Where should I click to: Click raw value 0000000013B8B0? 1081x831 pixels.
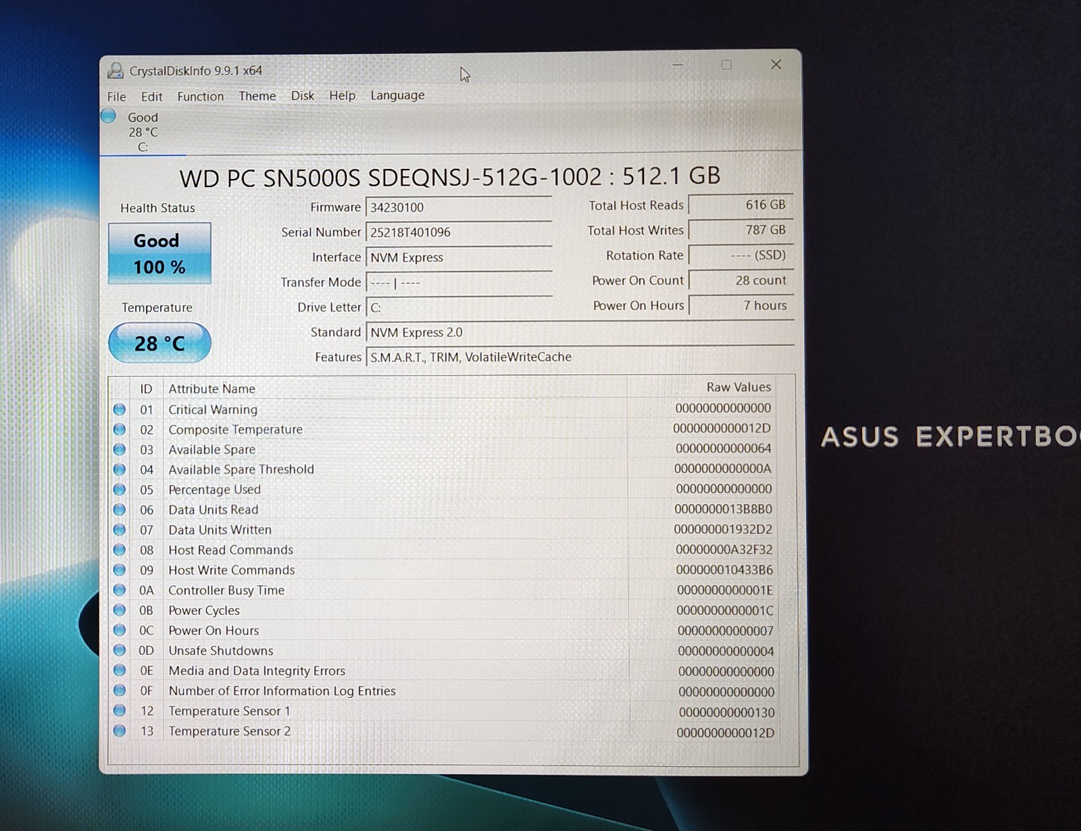723,509
